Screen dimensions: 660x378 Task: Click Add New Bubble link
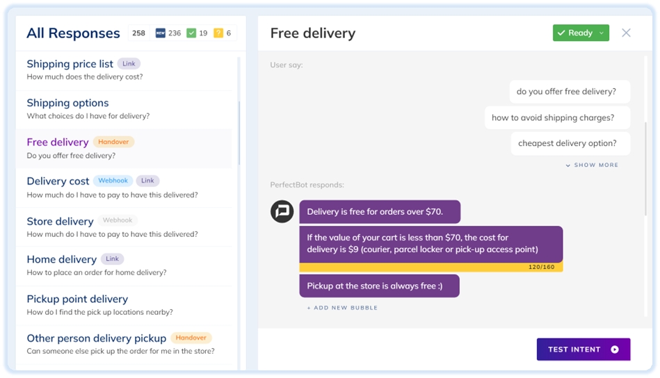tap(342, 308)
